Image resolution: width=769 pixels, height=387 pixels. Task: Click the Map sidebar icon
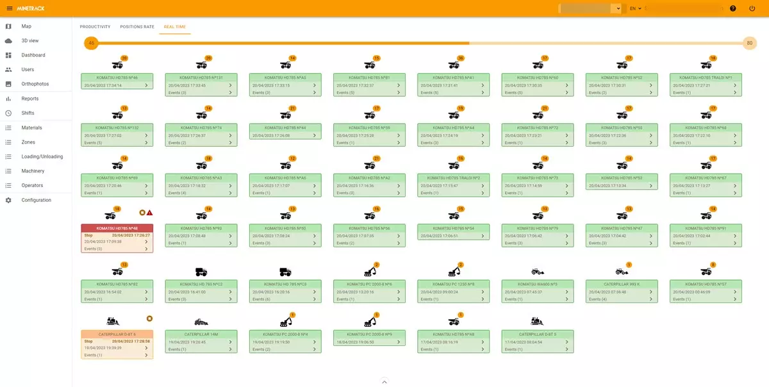coord(8,26)
